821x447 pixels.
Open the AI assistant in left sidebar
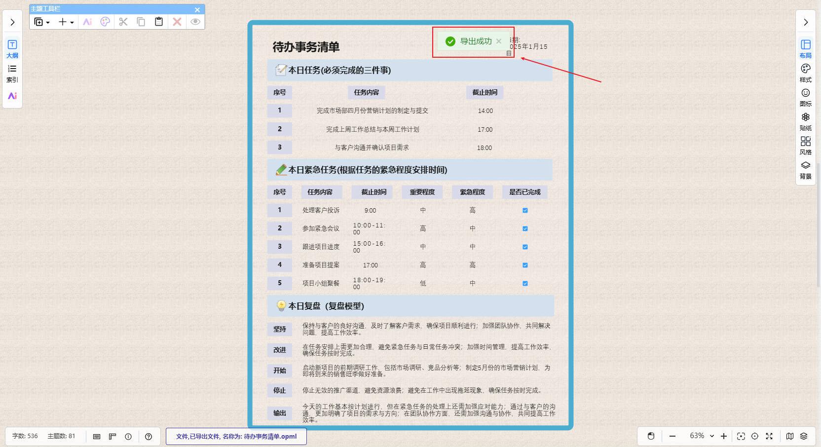click(12, 96)
